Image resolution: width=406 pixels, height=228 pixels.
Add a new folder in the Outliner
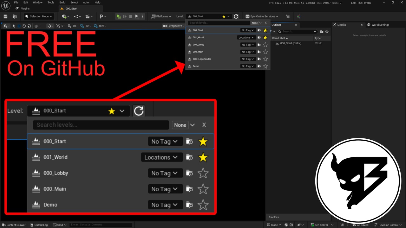click(322, 32)
